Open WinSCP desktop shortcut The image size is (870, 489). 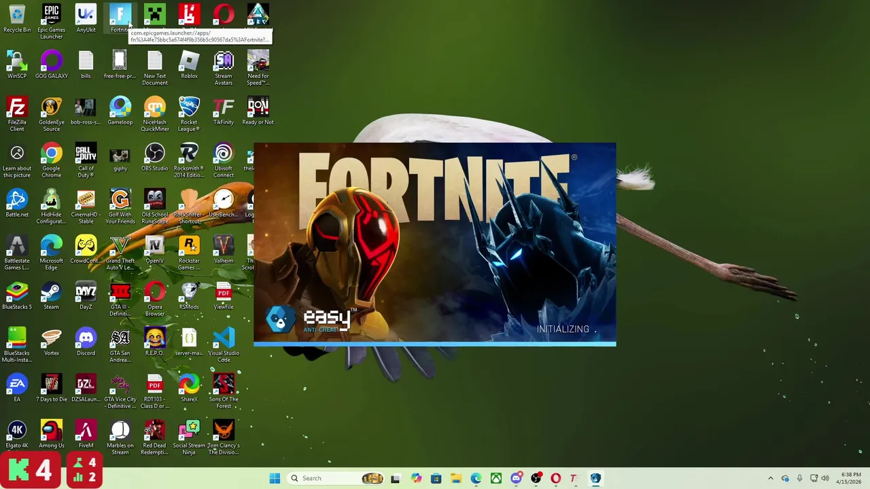tap(17, 65)
